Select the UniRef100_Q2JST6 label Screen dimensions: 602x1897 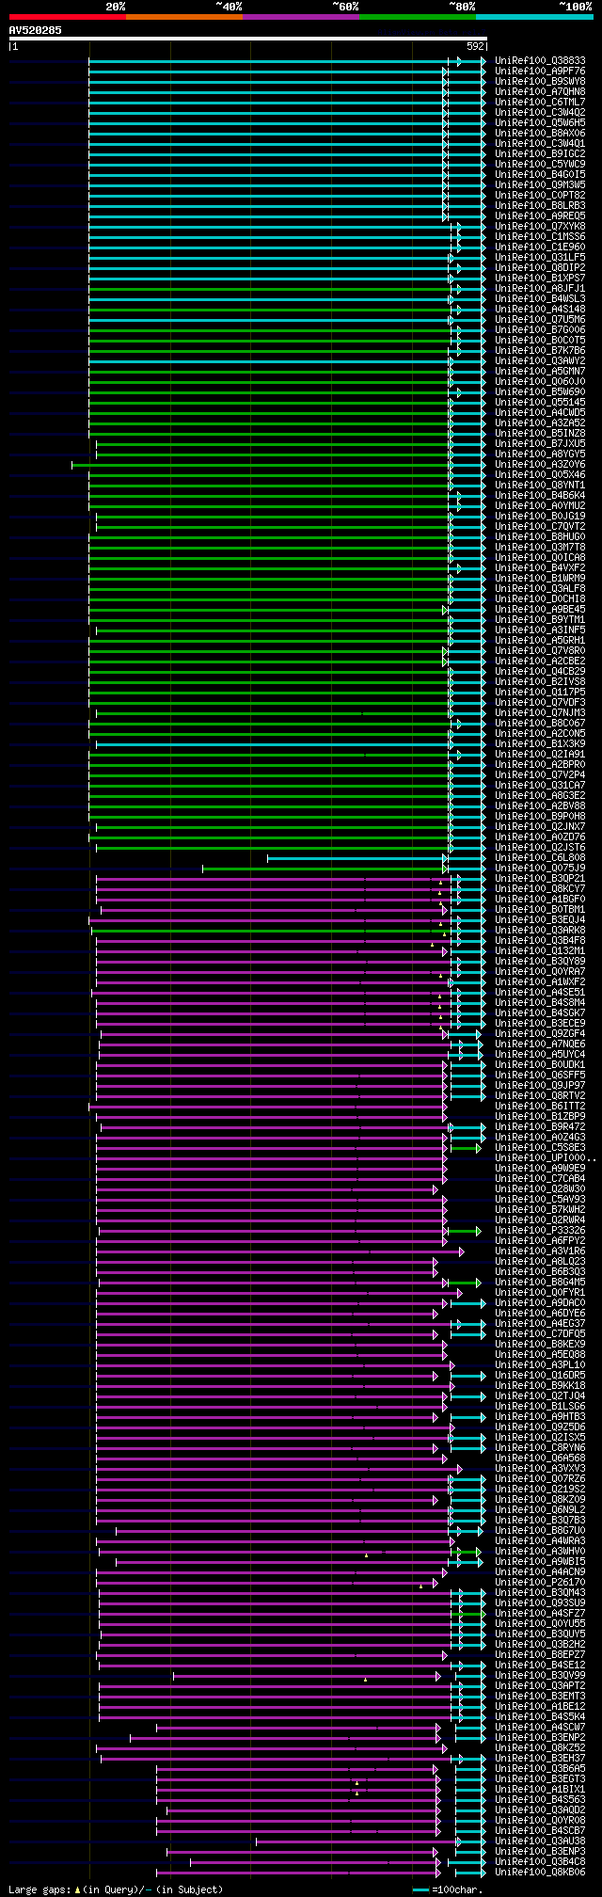[541, 848]
